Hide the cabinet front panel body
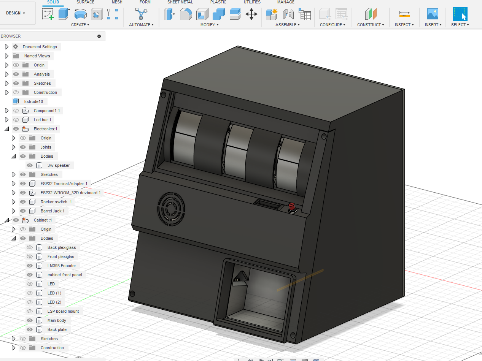 click(x=30, y=275)
